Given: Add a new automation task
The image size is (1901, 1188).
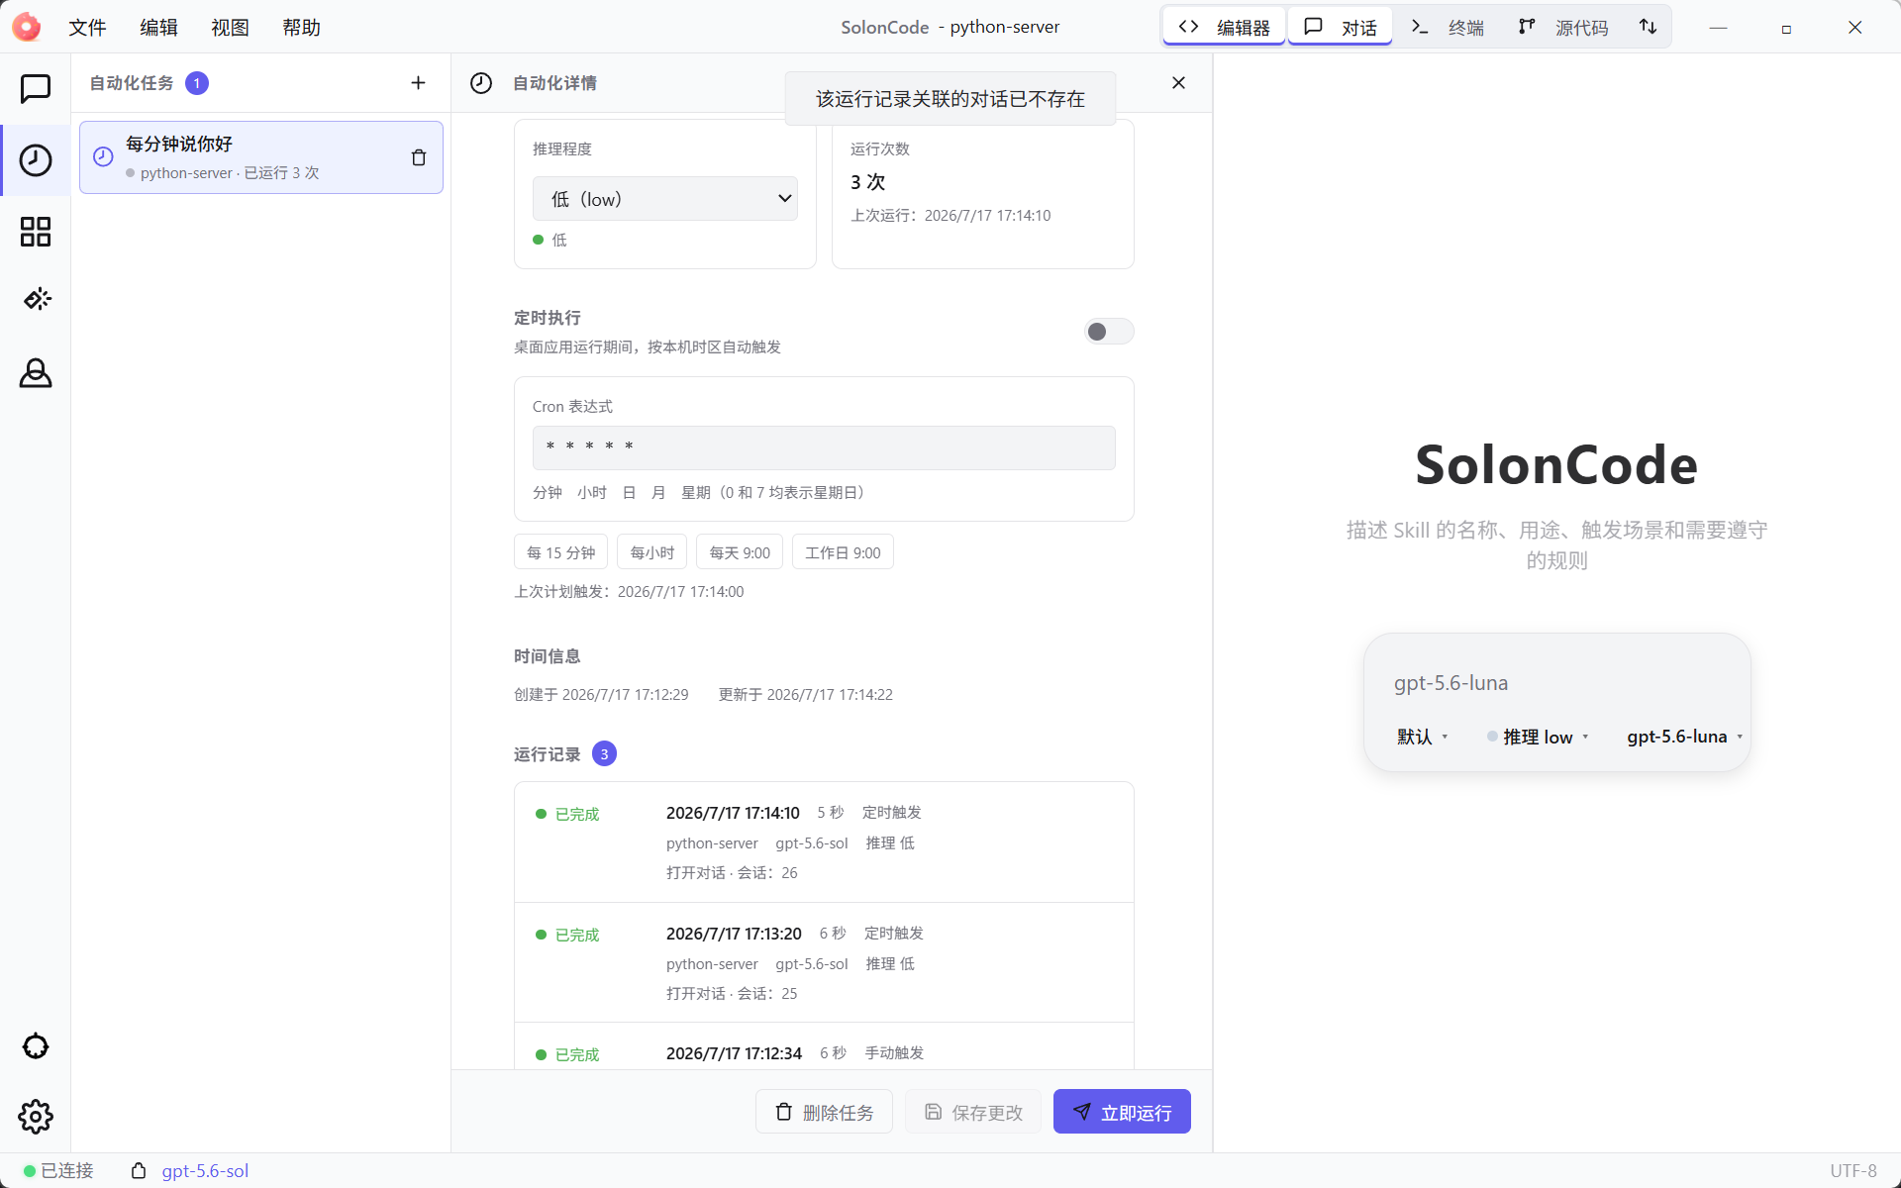Looking at the screenshot, I should tap(418, 83).
